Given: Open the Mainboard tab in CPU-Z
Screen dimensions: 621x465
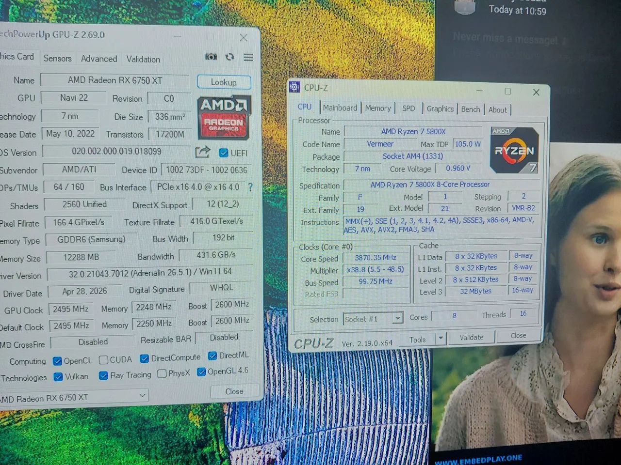Looking at the screenshot, I should click(340, 108).
